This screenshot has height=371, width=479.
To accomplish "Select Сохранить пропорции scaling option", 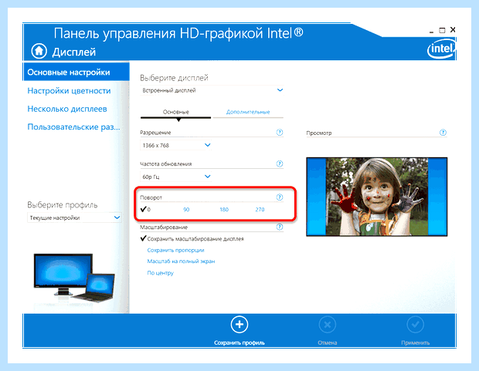I will click(x=175, y=250).
